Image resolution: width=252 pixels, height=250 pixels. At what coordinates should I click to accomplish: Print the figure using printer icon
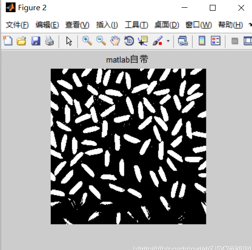[50, 41]
